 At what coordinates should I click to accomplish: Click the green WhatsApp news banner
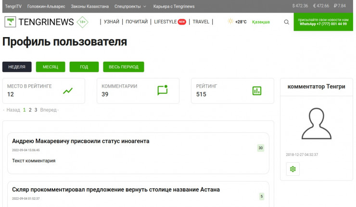pyautogui.click(x=323, y=22)
